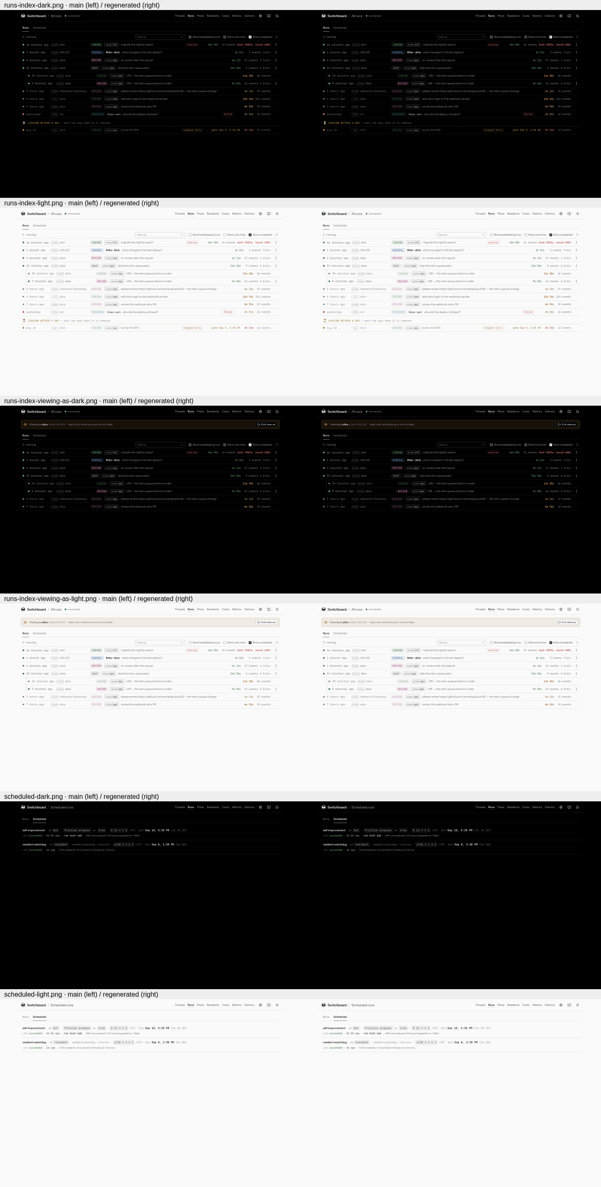
Task: Click eye icon in viewing-as-light regenerated banner
Action: (326, 622)
